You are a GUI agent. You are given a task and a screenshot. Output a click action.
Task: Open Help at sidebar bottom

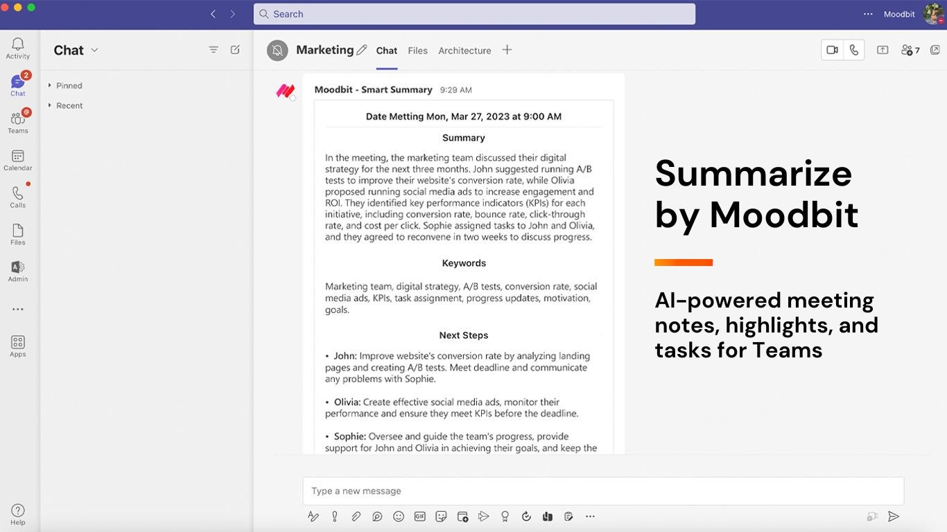18,515
